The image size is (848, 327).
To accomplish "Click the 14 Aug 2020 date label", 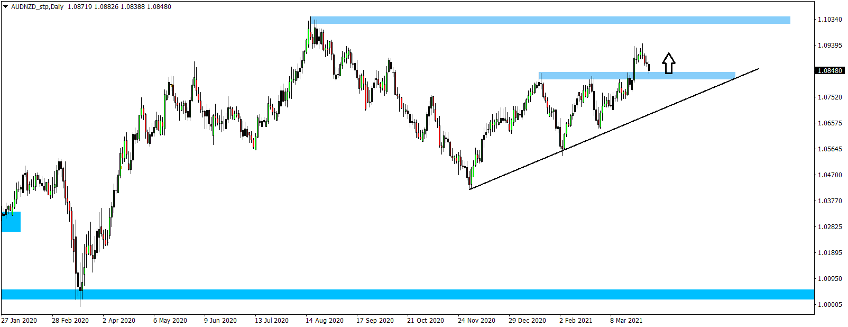I will 325,321.
